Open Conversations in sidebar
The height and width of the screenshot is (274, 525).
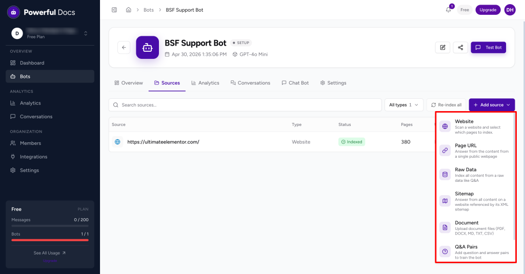coord(50,116)
